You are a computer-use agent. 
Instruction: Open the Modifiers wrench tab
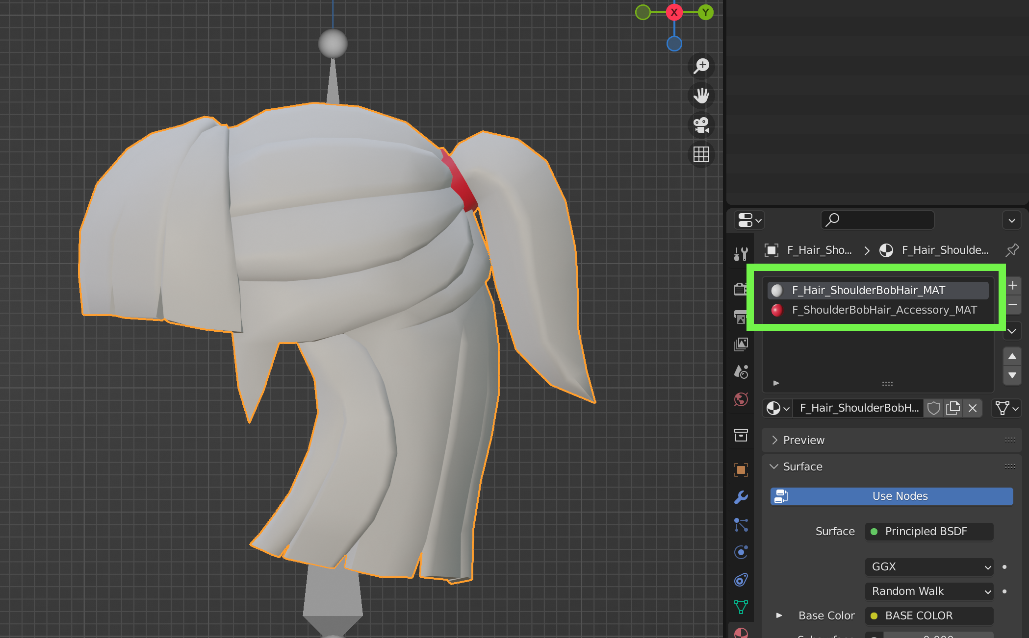[741, 497]
